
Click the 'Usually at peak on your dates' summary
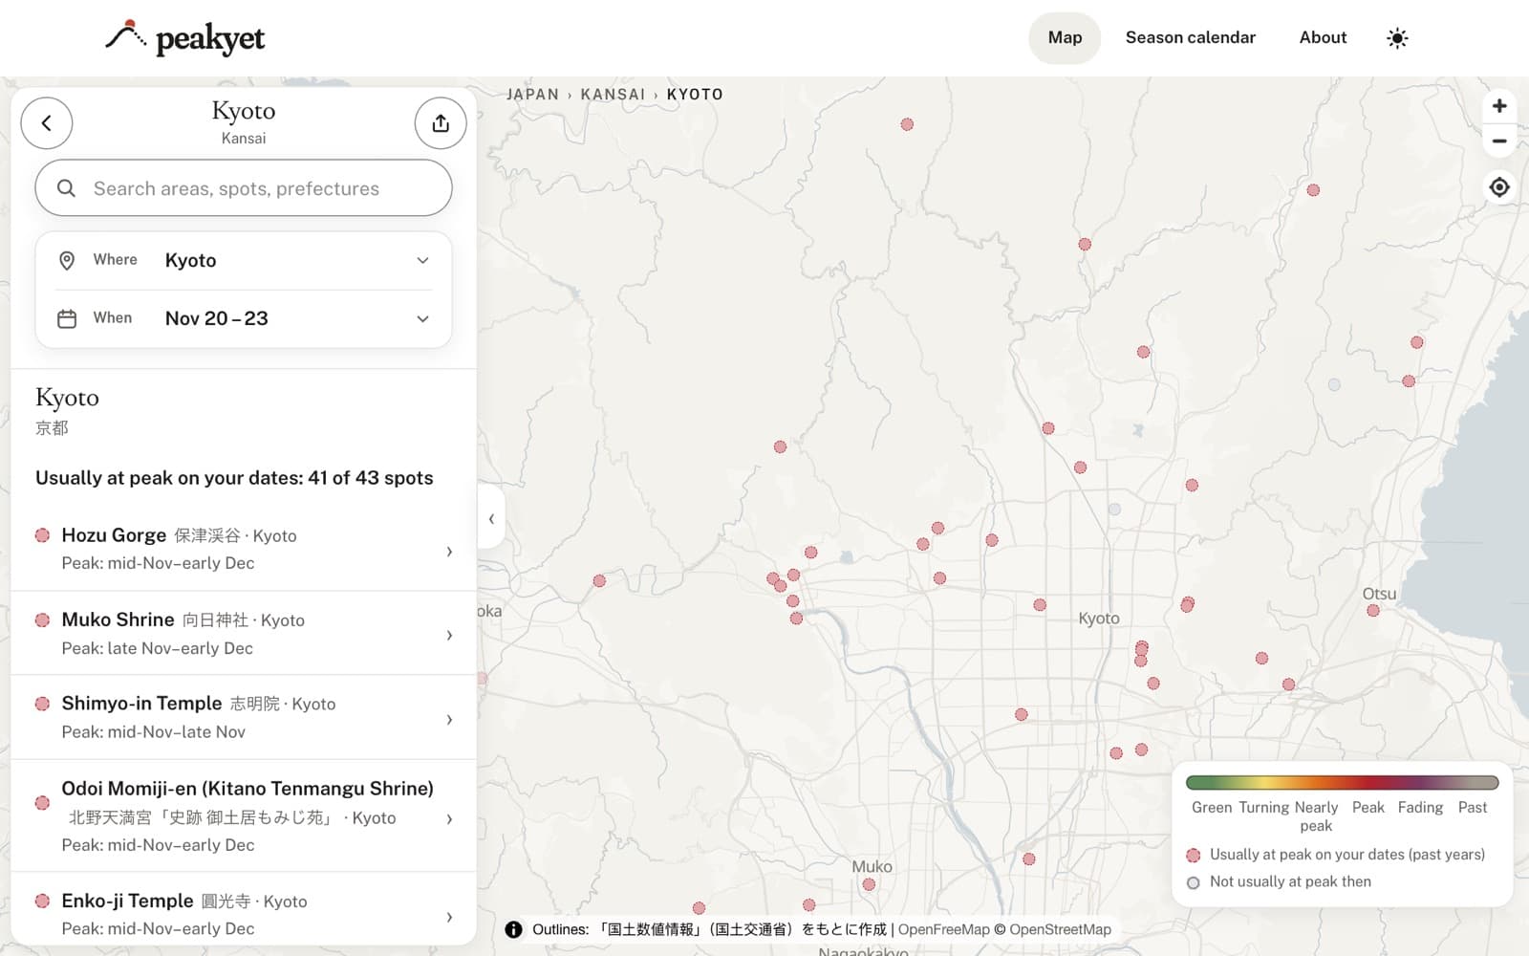click(234, 478)
